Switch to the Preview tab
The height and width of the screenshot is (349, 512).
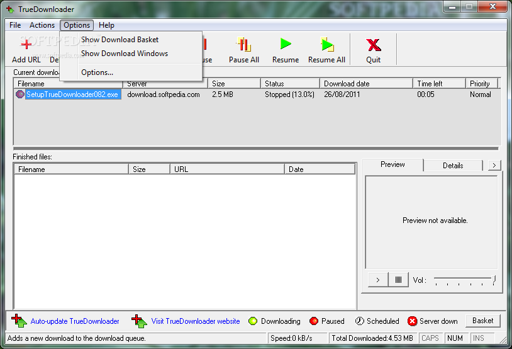392,164
